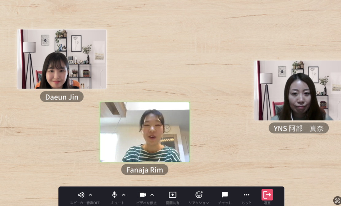
Task: Select Daeun Jin's video tile
Action: coord(62,59)
